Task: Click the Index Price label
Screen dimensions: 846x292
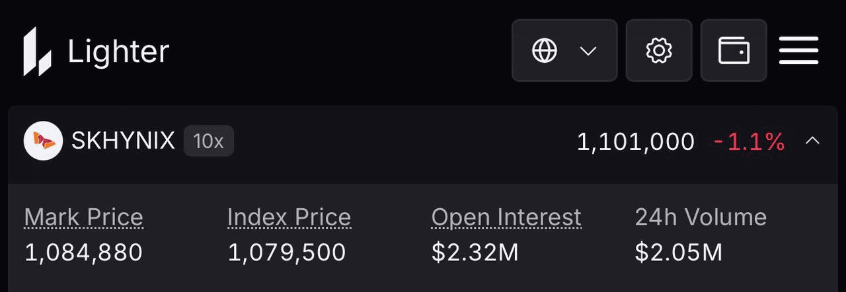Action: (x=289, y=217)
